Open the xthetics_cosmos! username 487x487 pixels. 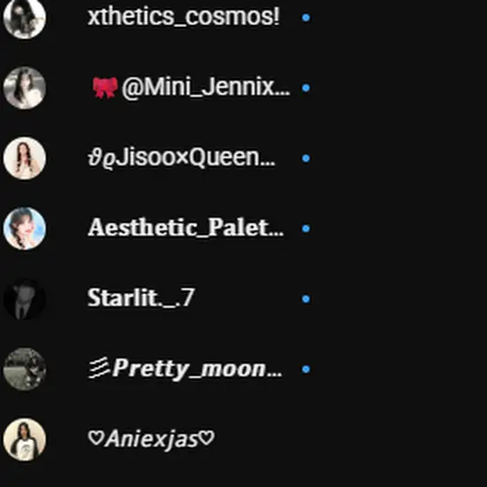(x=183, y=17)
